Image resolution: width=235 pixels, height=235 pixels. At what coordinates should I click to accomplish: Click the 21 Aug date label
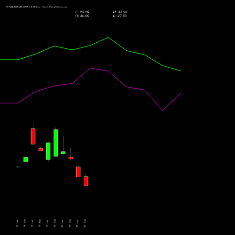coord(62,223)
